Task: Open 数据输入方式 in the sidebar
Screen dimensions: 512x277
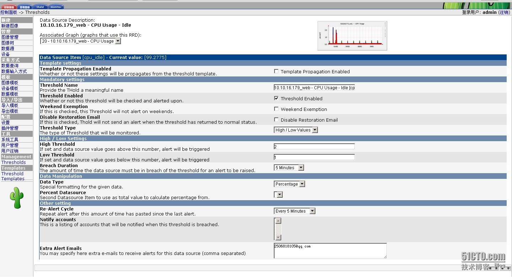Action: coord(14,71)
